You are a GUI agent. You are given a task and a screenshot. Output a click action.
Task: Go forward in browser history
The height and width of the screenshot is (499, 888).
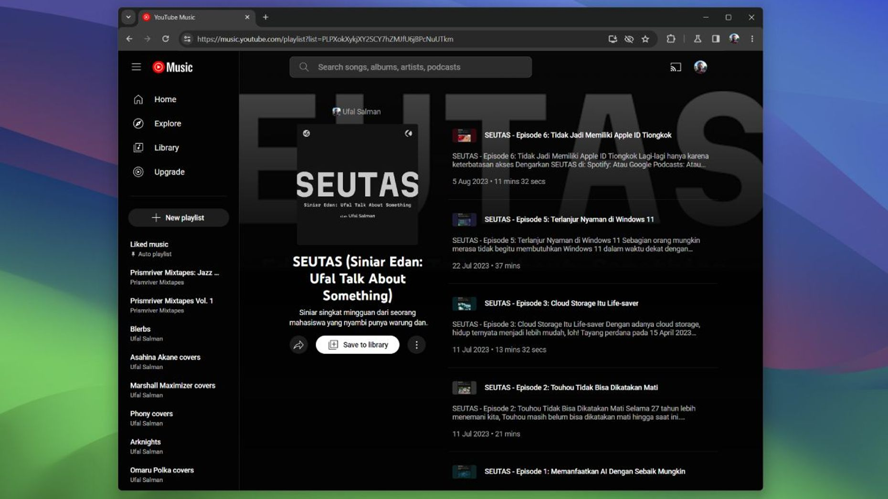click(x=147, y=39)
